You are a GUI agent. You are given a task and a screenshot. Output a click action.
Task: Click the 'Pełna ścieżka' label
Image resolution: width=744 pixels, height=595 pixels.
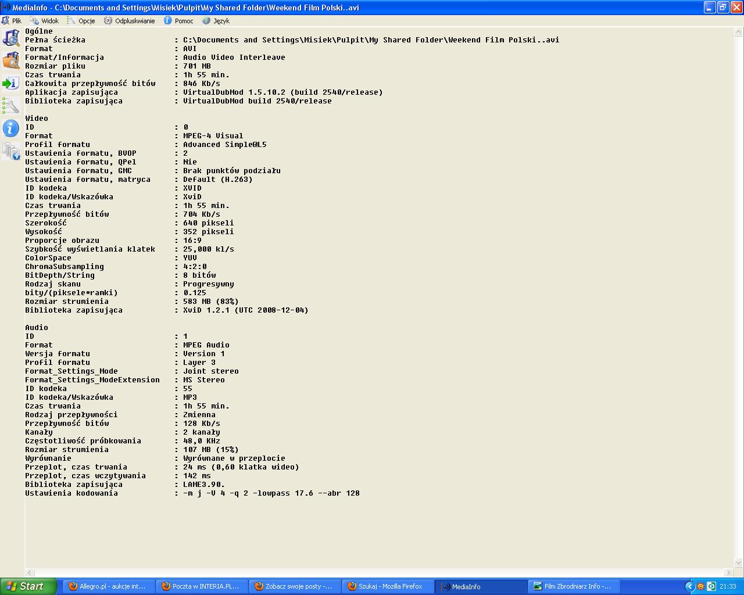(x=55, y=40)
